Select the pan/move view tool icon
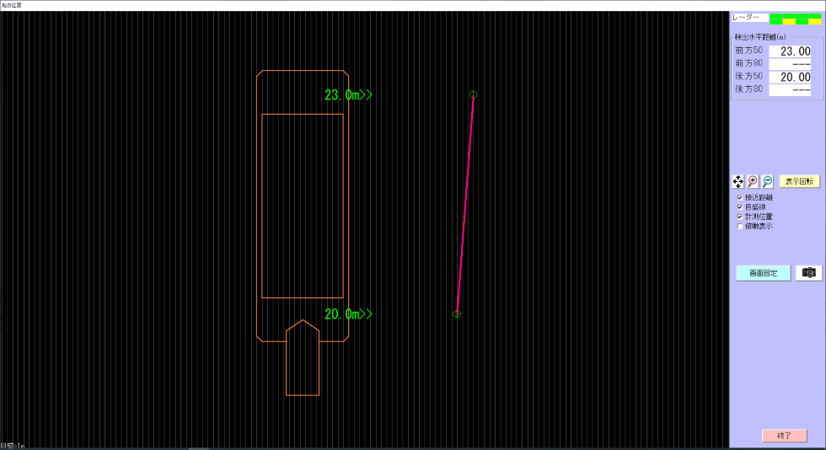 coord(738,182)
